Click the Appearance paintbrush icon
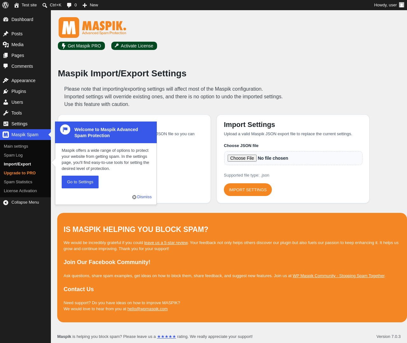The height and width of the screenshot is (343, 407). (6, 80)
